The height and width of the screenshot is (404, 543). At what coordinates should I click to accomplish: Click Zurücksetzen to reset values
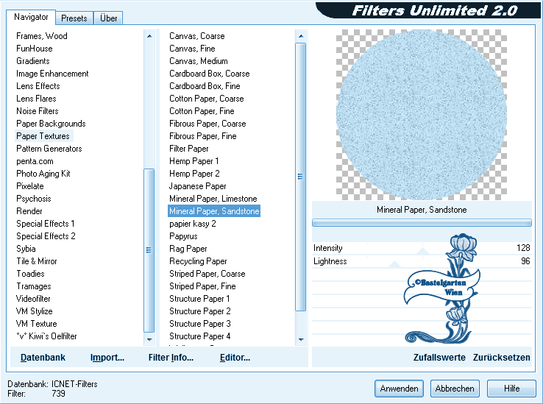coord(502,357)
